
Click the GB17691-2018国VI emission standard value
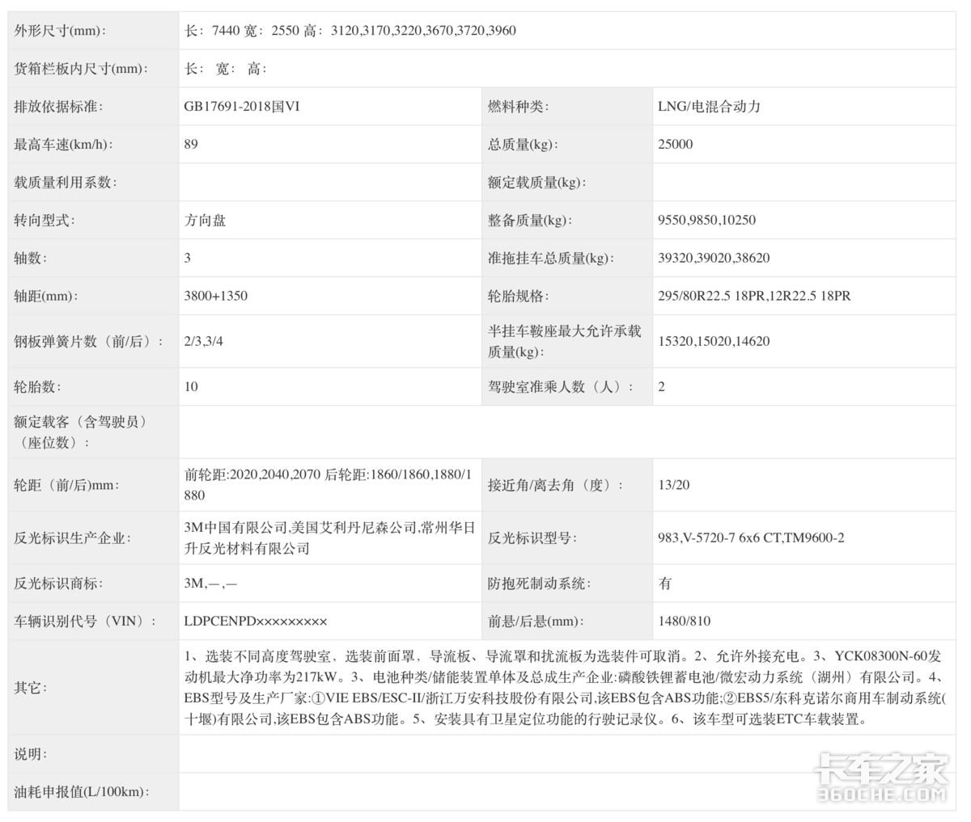242,107
